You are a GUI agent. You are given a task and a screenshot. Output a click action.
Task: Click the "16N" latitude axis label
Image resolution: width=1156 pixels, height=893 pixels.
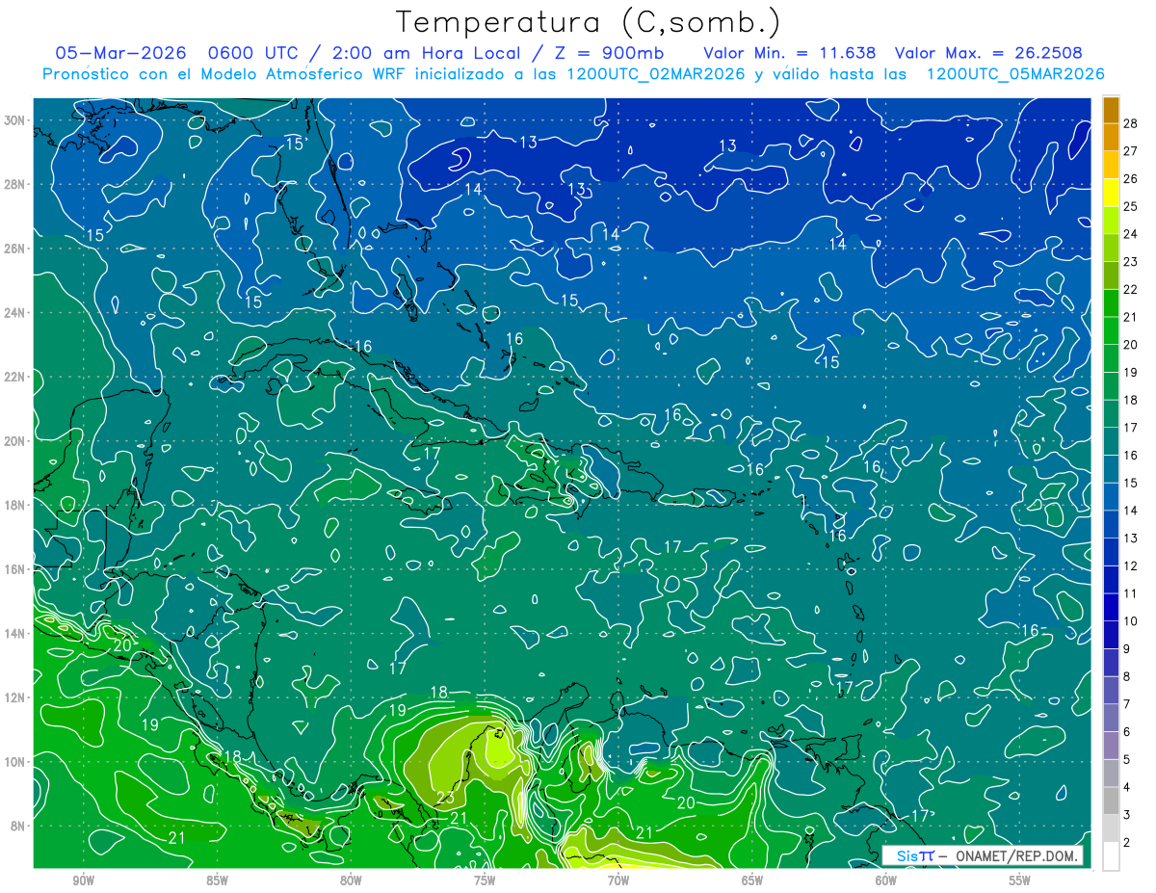coord(16,569)
